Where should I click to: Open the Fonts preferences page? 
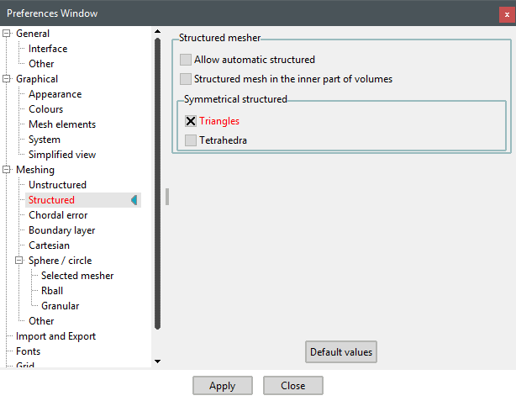[x=28, y=351]
